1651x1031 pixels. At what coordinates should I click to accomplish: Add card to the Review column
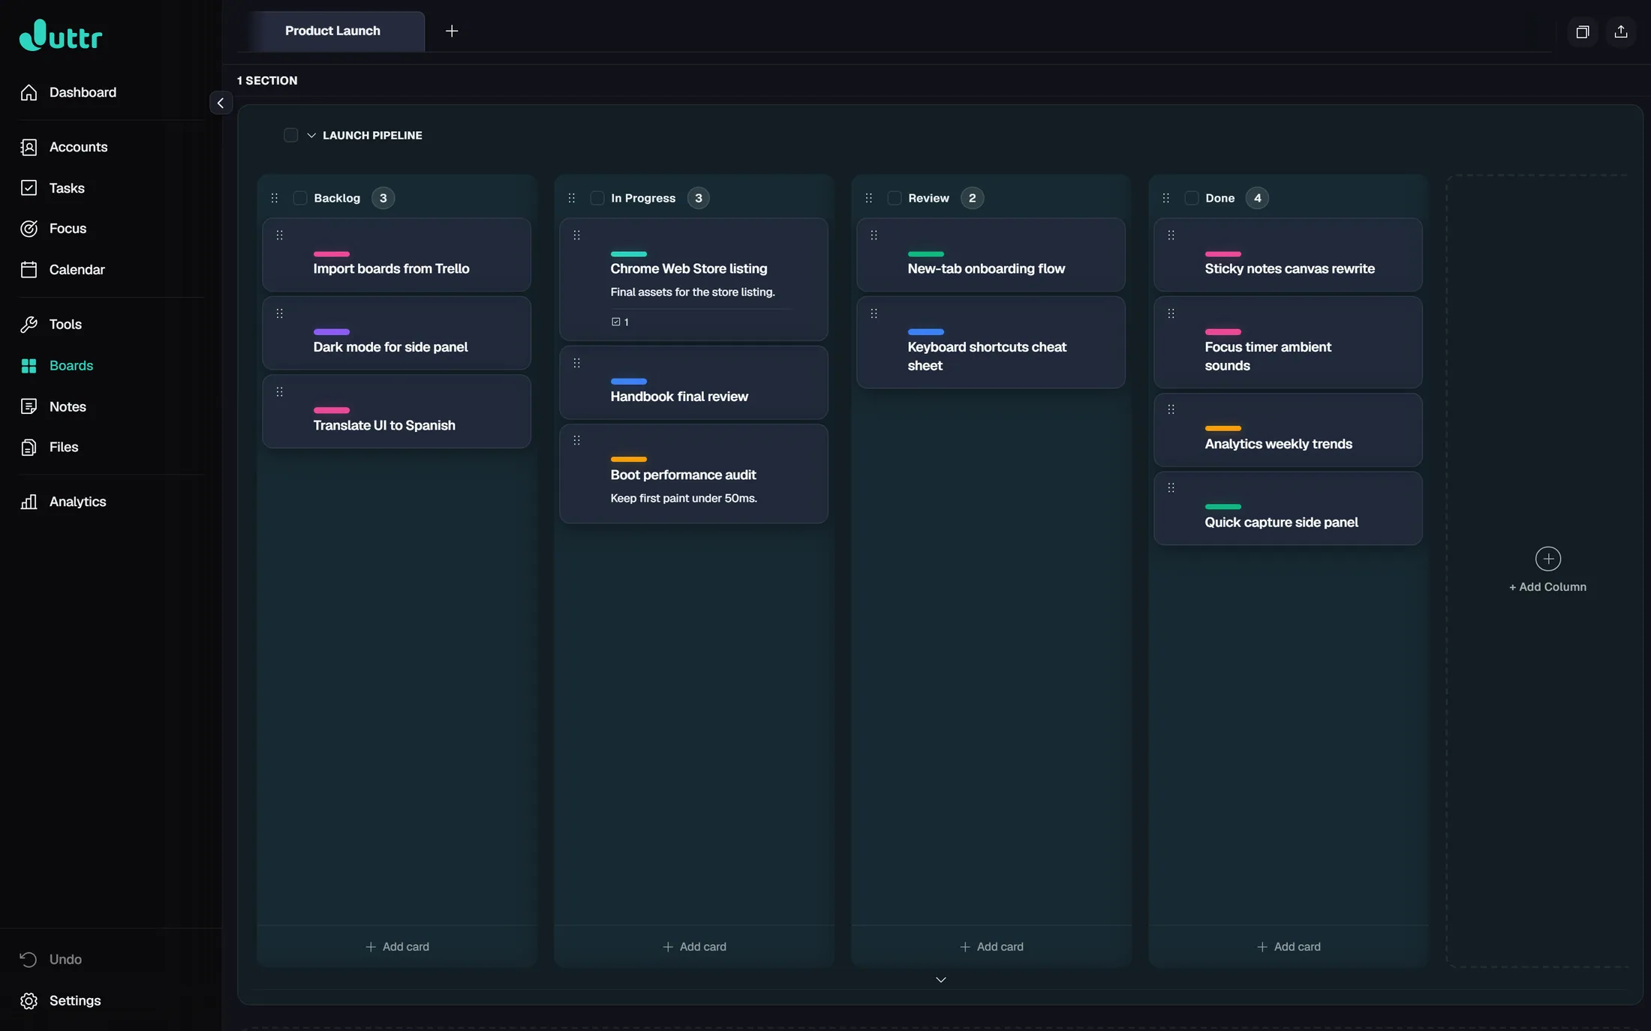(x=991, y=946)
